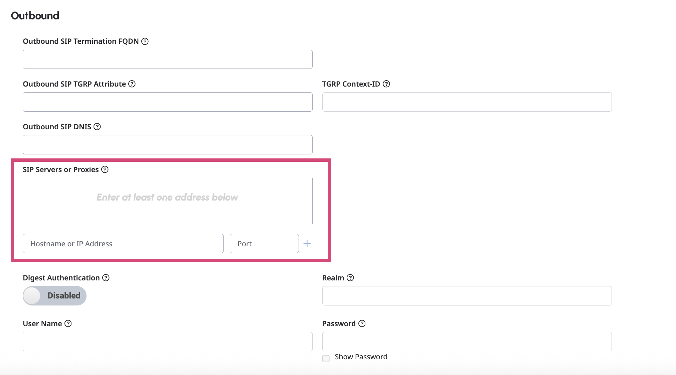Click the SIP servers address list box
Viewport: 676px width, 375px height.
coord(167,201)
